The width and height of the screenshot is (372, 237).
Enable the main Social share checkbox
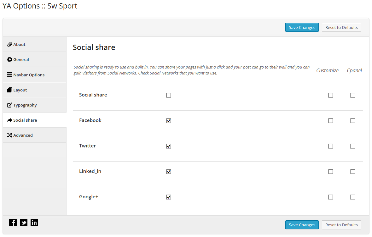point(169,95)
